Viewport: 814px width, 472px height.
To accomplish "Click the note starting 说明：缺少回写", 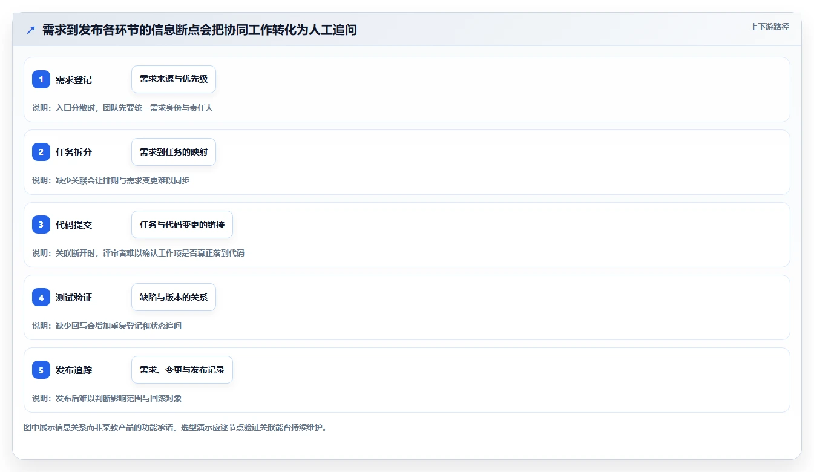I will pyautogui.click(x=107, y=326).
